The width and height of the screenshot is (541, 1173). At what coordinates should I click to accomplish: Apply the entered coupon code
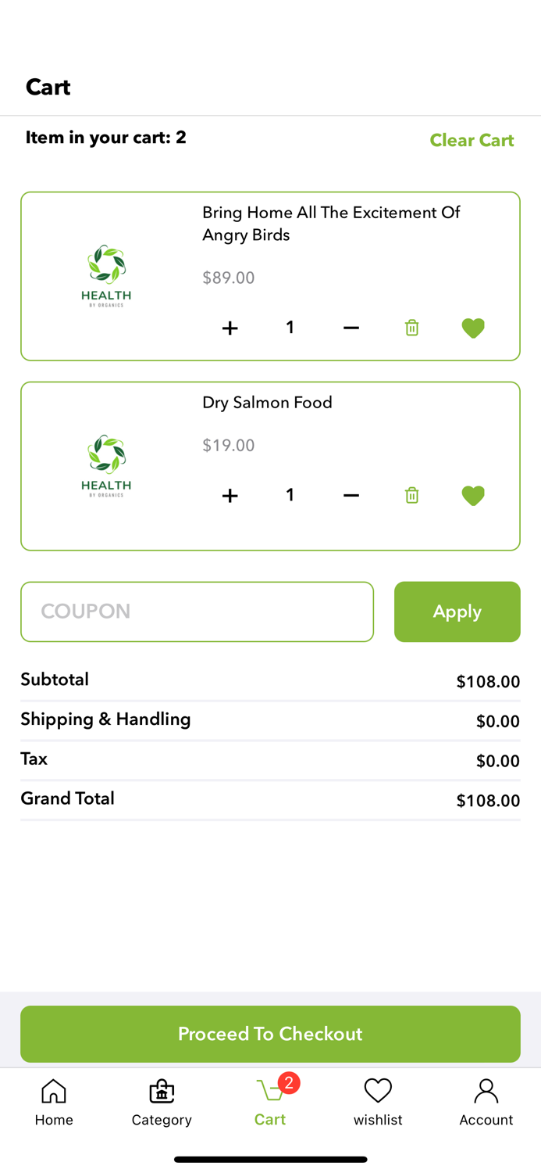457,612
